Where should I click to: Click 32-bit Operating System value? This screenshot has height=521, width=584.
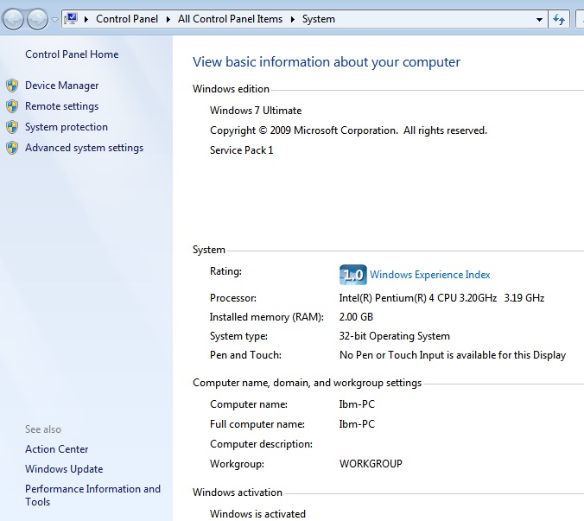click(x=395, y=336)
